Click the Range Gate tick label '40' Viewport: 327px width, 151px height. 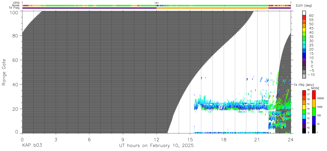click(16, 84)
